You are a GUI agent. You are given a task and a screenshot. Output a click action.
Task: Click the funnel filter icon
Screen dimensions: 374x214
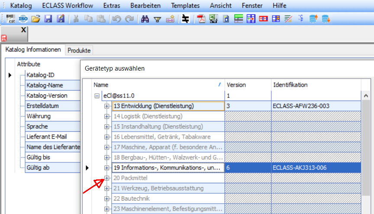pyautogui.click(x=158, y=19)
